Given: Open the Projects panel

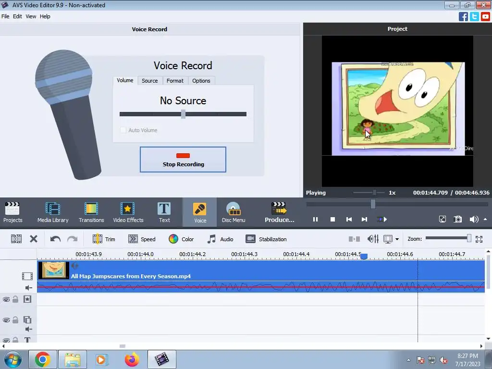Looking at the screenshot, I should (x=12, y=212).
